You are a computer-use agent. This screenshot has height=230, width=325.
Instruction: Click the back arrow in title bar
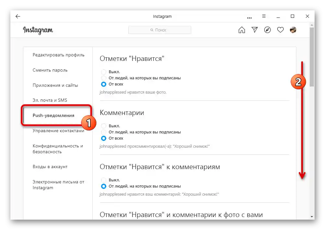click(x=18, y=17)
